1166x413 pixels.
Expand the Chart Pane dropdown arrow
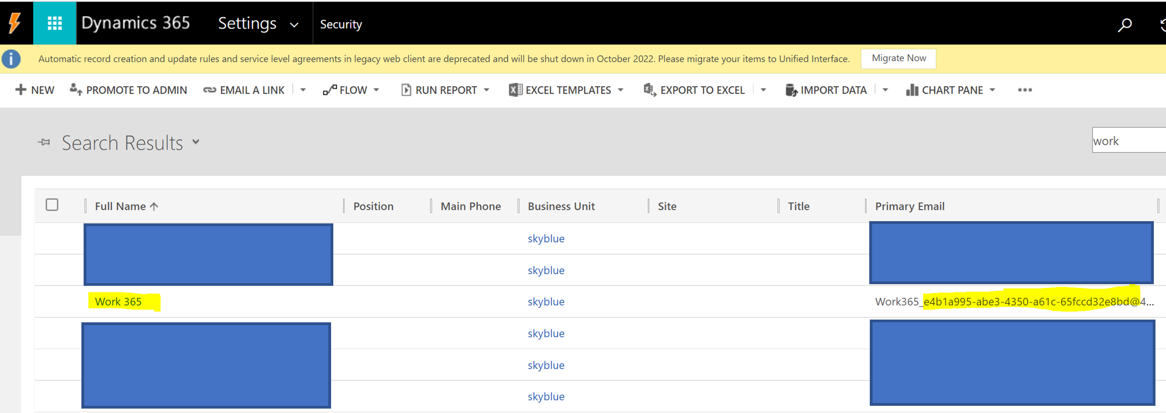(x=992, y=90)
